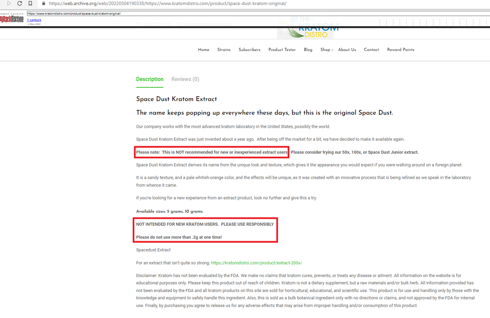This screenshot has height=318, width=490.
Task: Open the Subscribers menu item
Action: click(249, 50)
